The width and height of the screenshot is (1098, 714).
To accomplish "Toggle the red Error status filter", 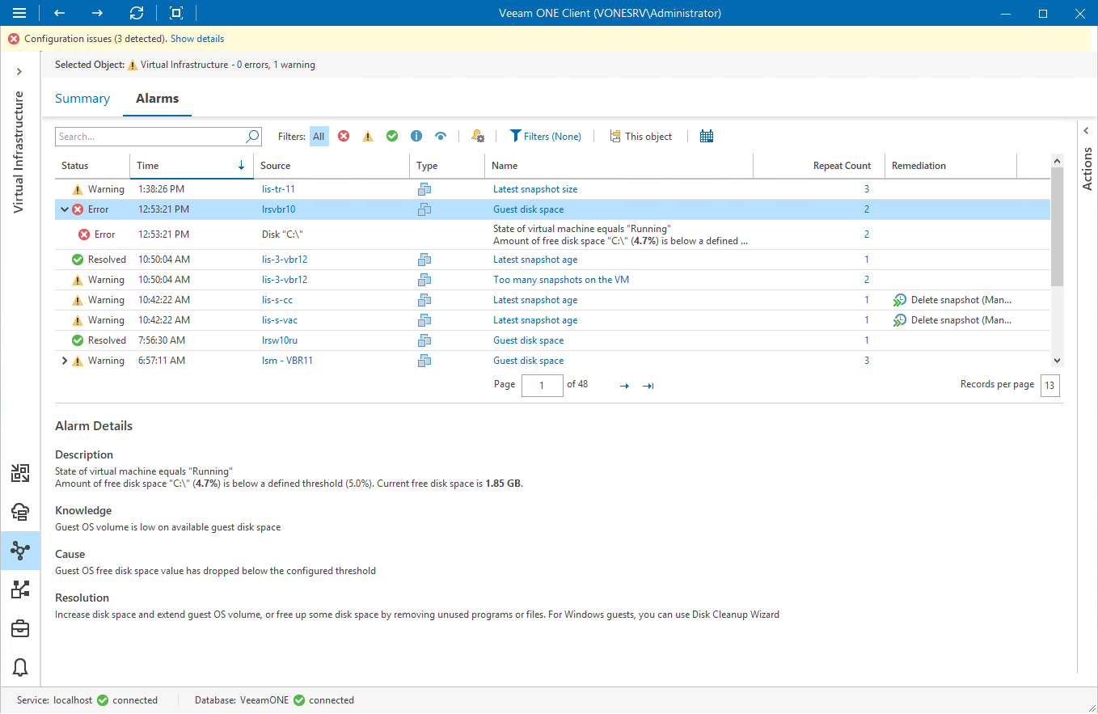I will pos(343,136).
